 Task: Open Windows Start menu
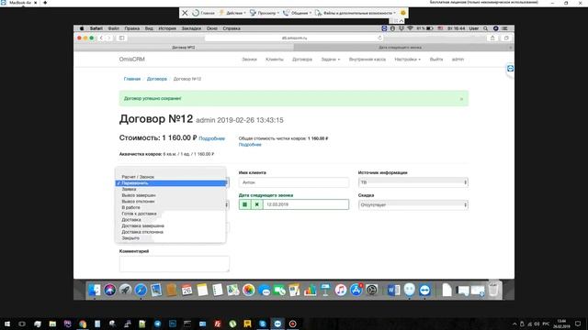click(x=6, y=324)
